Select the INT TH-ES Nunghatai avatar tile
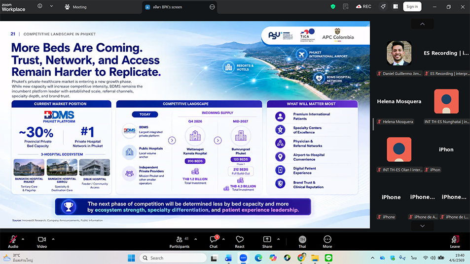The width and height of the screenshot is (470, 264). click(x=446, y=102)
